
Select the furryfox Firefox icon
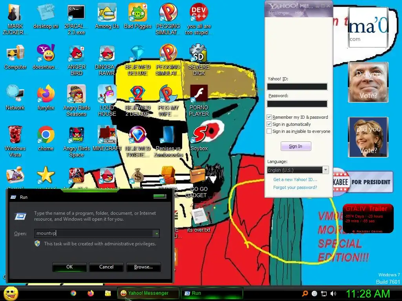[x=46, y=98]
